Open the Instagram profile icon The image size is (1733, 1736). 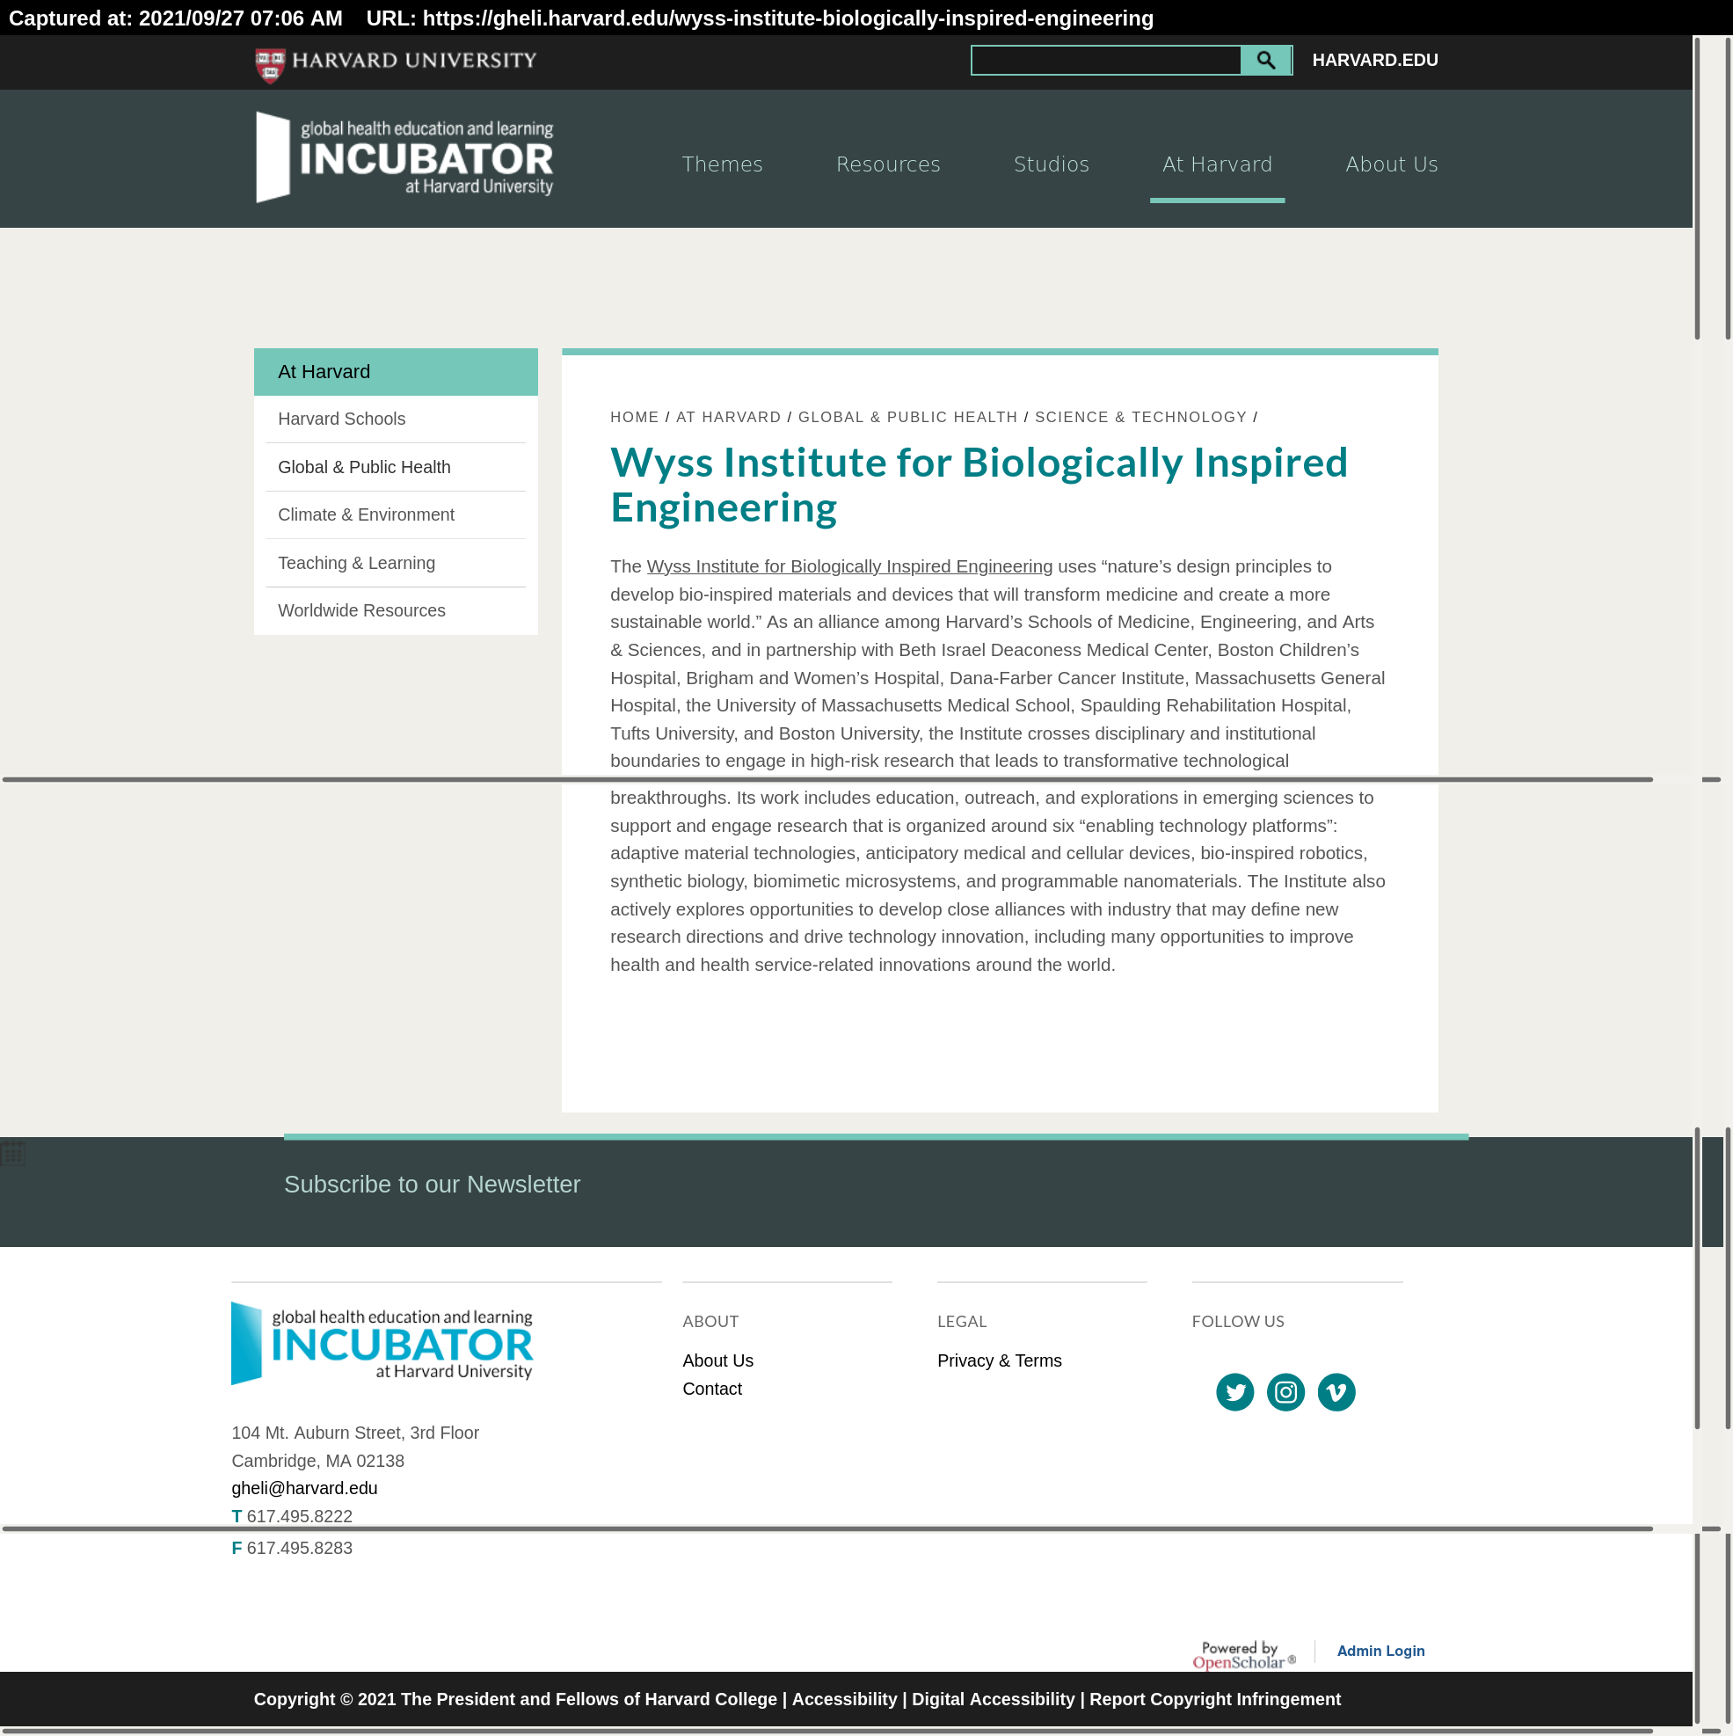point(1285,1392)
